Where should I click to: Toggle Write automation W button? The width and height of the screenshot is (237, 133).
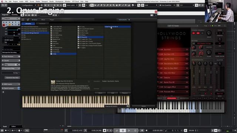tap(29, 15)
